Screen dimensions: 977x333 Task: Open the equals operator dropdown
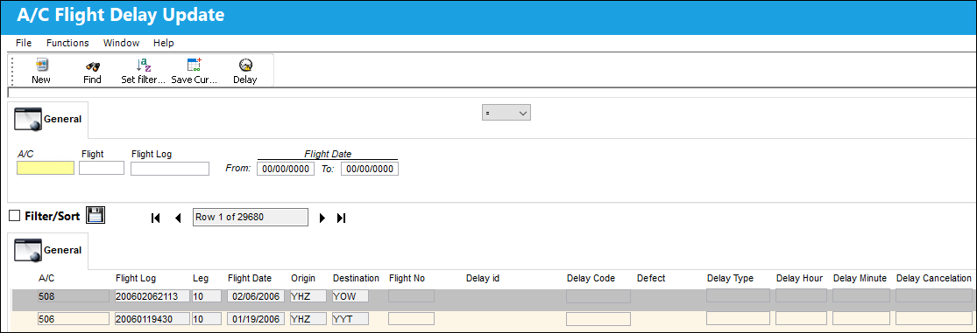click(506, 113)
